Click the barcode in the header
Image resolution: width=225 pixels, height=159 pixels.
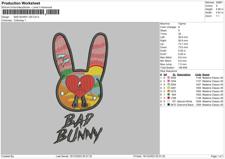(x=31, y=12)
